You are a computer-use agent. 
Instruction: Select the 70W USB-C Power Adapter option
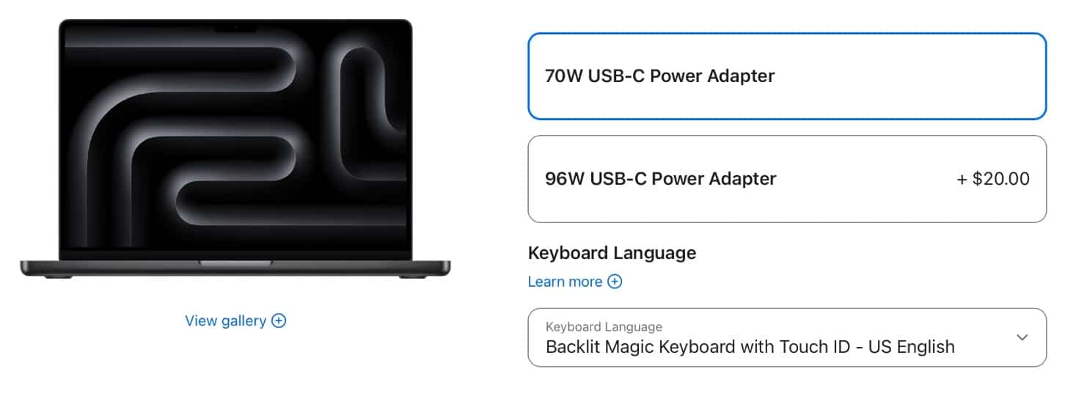(x=786, y=76)
